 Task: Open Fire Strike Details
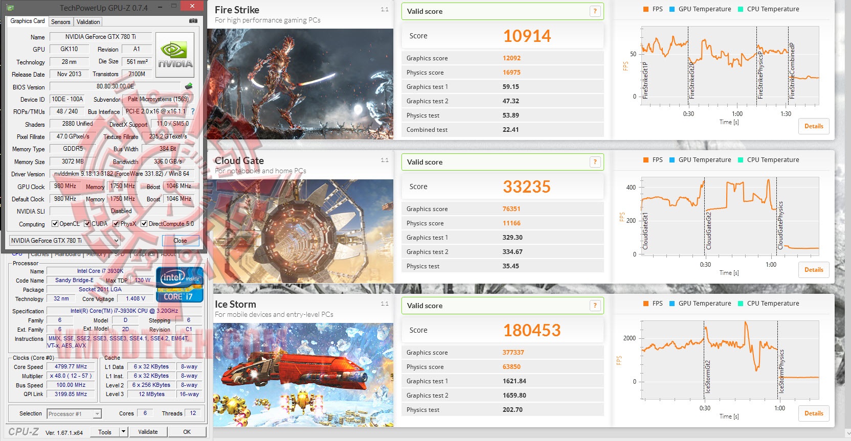pos(814,126)
